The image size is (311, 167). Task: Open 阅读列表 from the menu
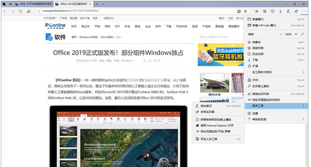pos(276,48)
